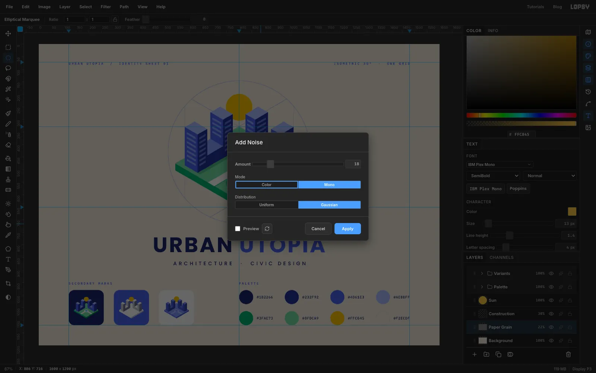Screen dimensions: 596x373
Task: Enable the Preview checkbox in Add Noise
Action: pyautogui.click(x=238, y=229)
